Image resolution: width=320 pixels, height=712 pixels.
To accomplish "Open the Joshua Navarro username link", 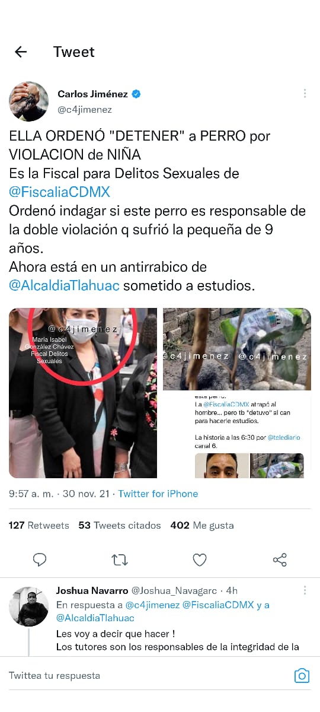I will tap(92, 590).
